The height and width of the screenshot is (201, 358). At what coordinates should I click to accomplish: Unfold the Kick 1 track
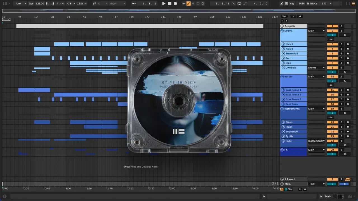[x=283, y=44]
